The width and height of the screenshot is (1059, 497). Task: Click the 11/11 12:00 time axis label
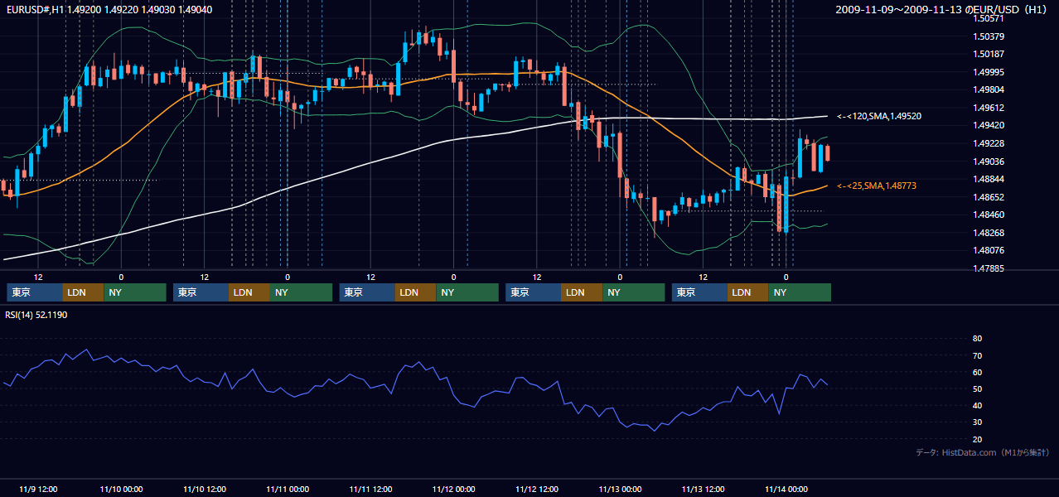tap(370, 489)
